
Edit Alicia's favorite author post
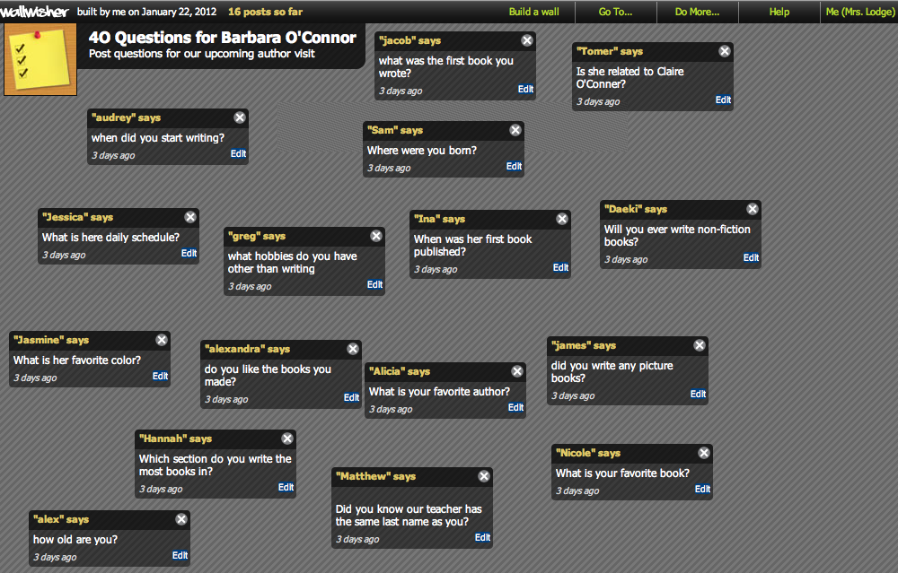[x=515, y=408]
